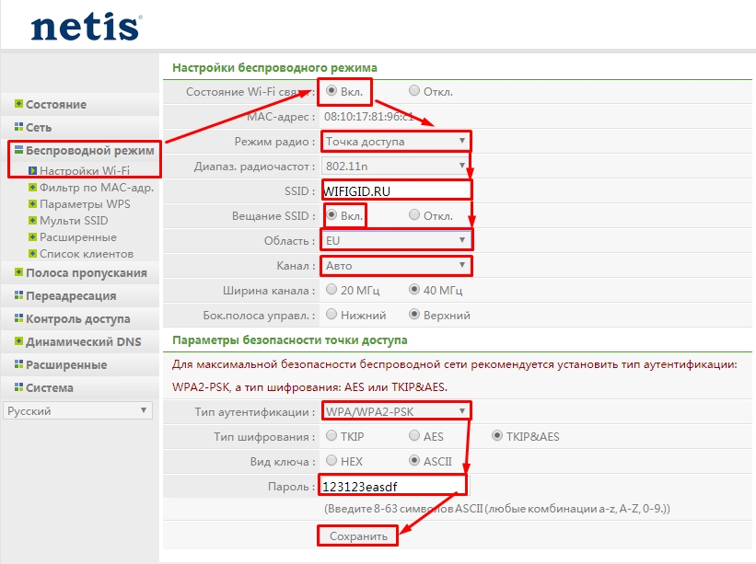Click the icon beside Полоса пропускания

click(x=18, y=272)
